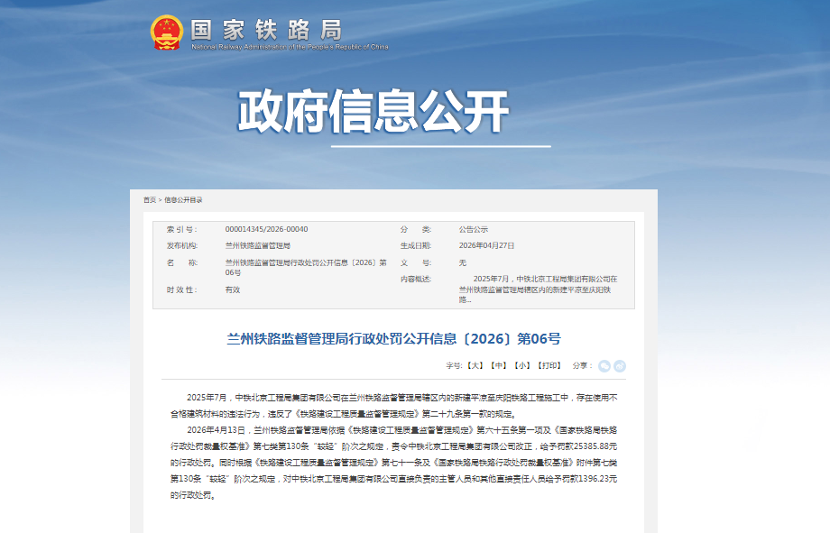Click the article title heading
Image resolution: width=830 pixels, height=533 pixels.
[393, 339]
